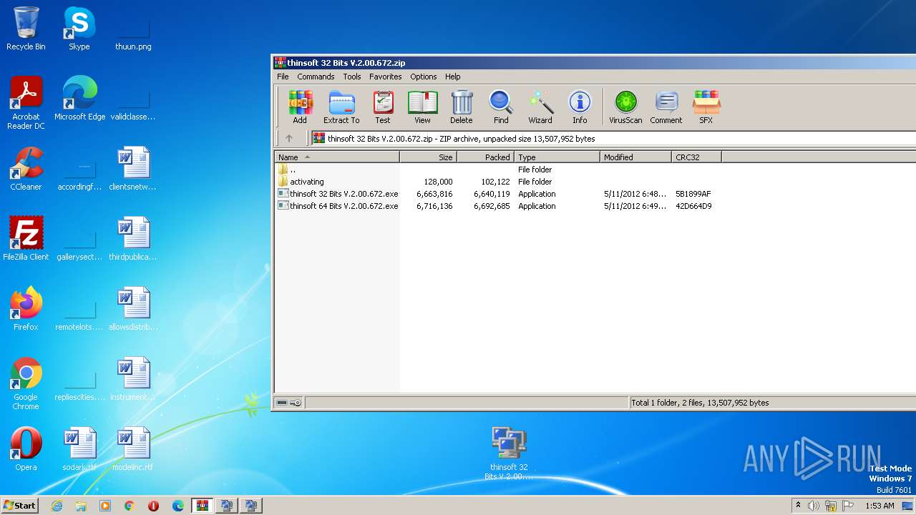This screenshot has width=916, height=515.
Task: Sort by Packed column header
Action: [485, 157]
